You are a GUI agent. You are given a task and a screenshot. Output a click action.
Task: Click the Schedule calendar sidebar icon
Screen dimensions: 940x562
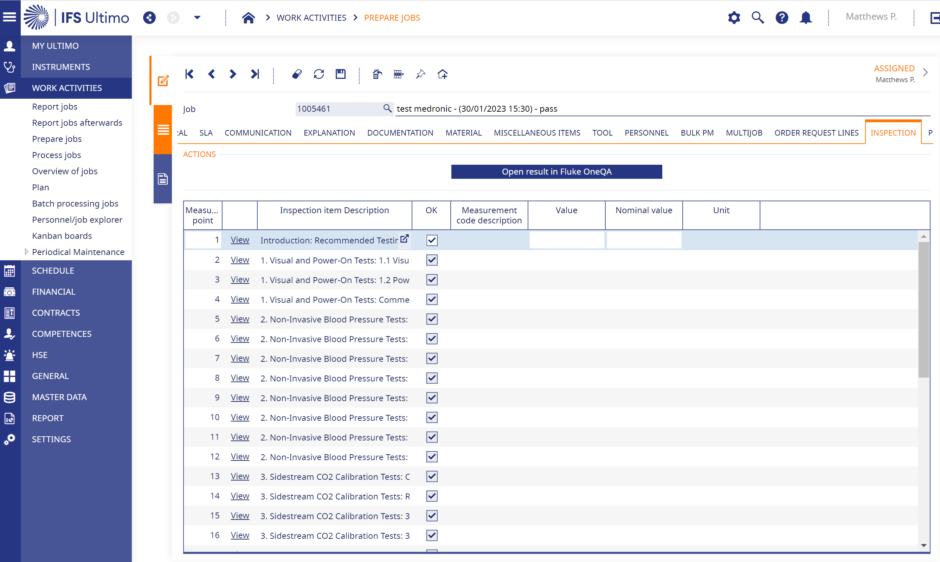pyautogui.click(x=9, y=271)
